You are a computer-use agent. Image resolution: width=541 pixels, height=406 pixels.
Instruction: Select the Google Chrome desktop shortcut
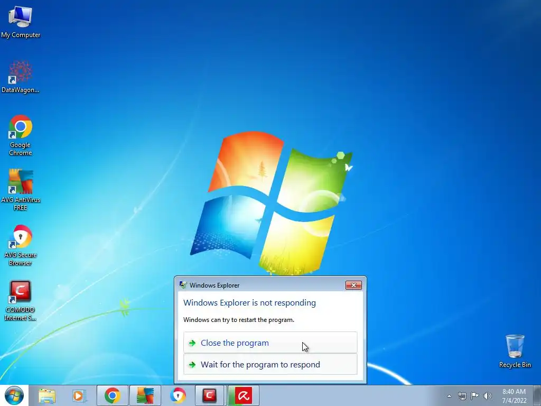tap(21, 135)
